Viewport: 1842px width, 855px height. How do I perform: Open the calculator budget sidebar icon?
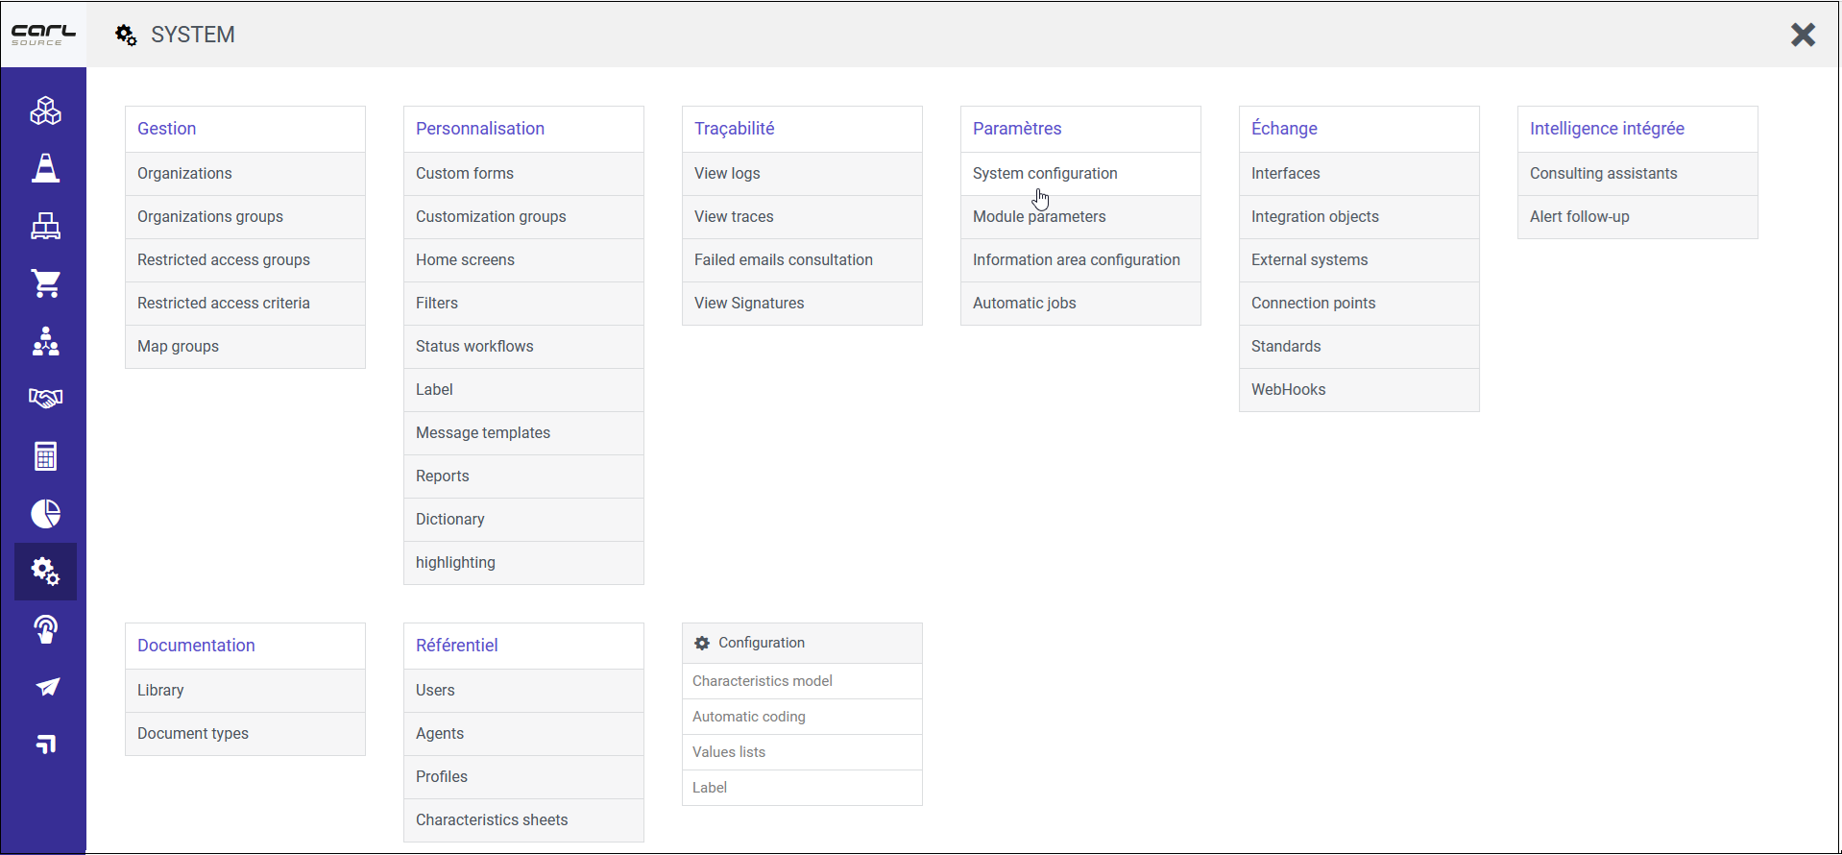45,455
